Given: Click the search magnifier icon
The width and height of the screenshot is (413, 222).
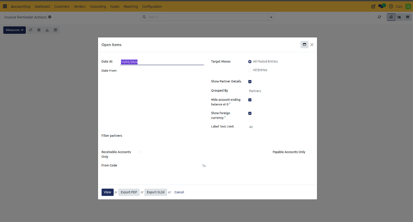Looking at the screenshot, I should (x=144, y=17).
